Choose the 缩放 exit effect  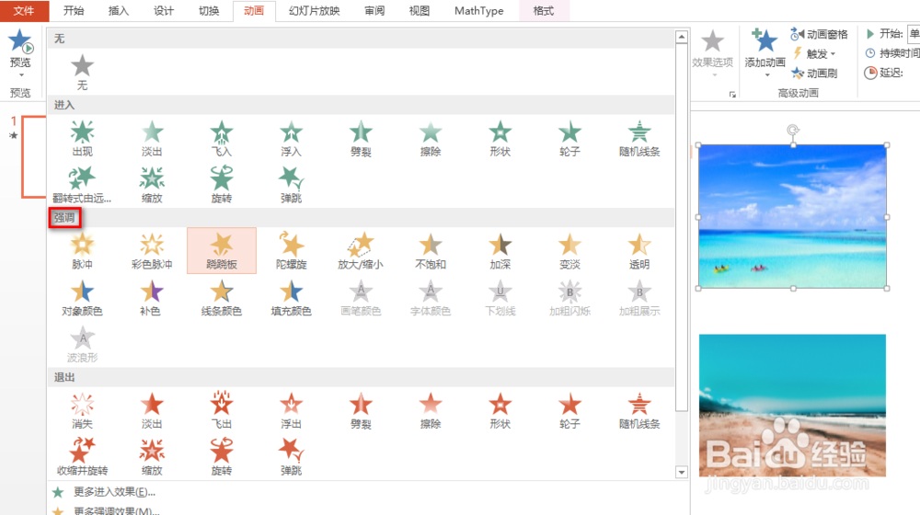click(152, 457)
